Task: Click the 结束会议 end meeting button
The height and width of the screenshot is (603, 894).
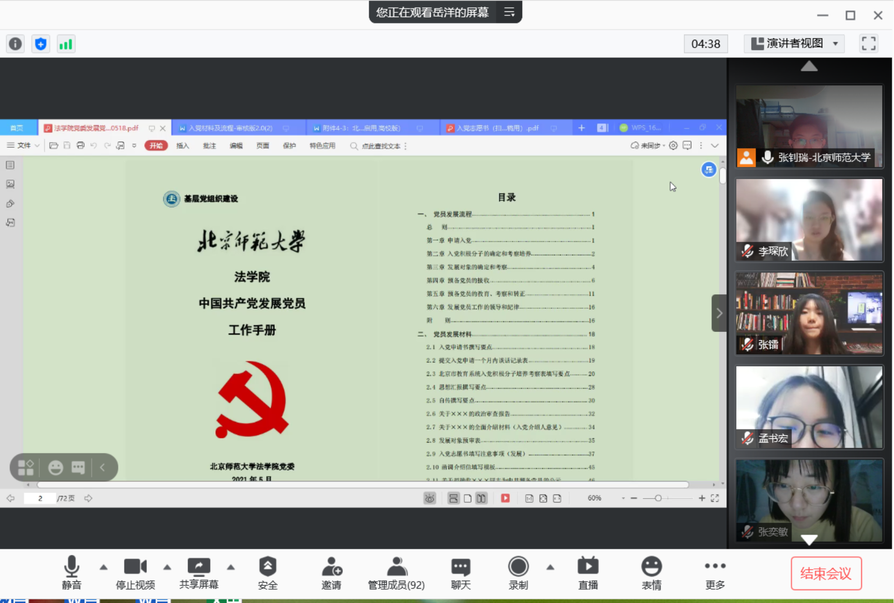Action: tap(825, 573)
